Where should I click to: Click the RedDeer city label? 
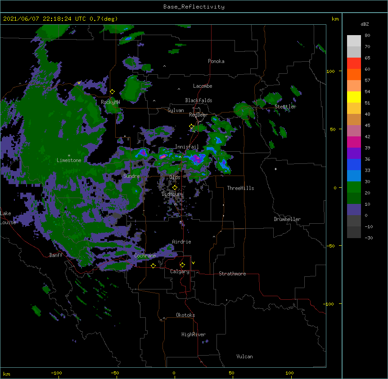pos(198,115)
